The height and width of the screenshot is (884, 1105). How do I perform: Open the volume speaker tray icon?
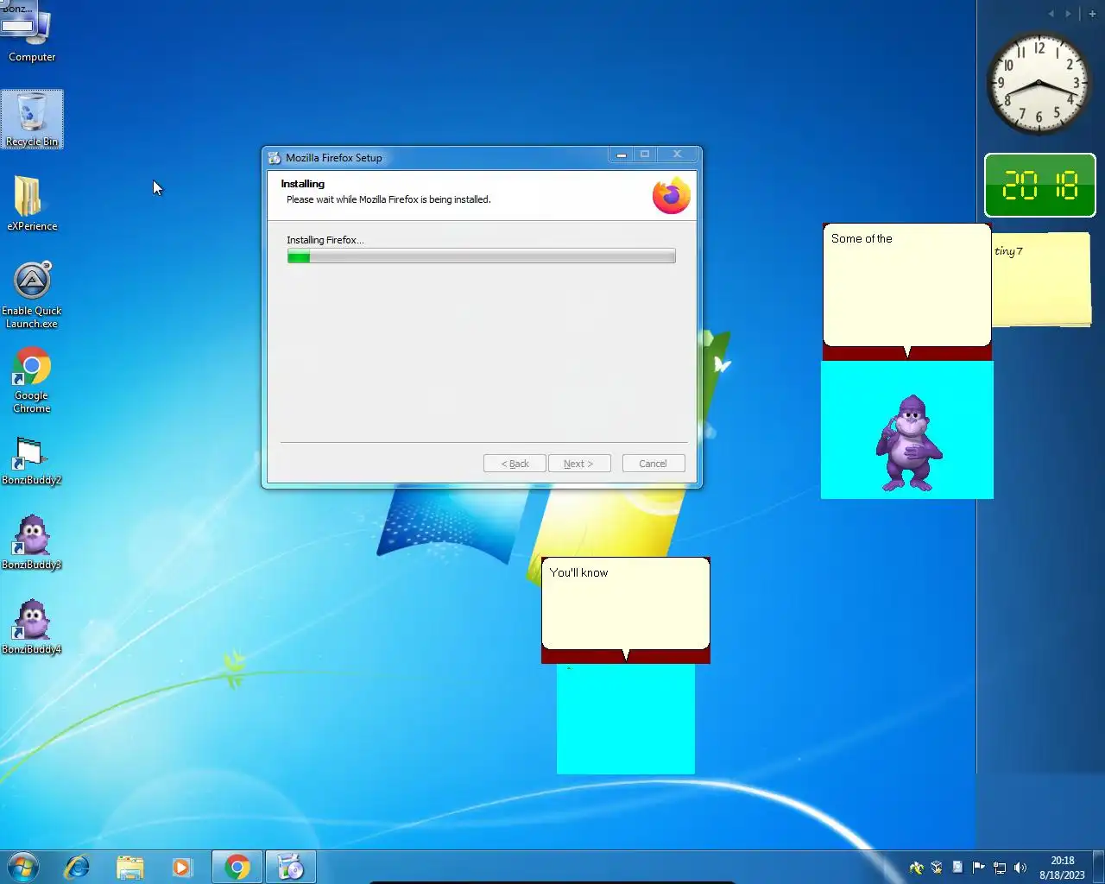click(1020, 868)
